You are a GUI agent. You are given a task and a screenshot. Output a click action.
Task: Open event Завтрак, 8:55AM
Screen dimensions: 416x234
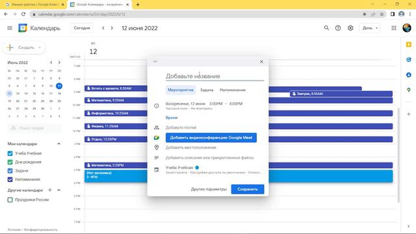point(341,94)
